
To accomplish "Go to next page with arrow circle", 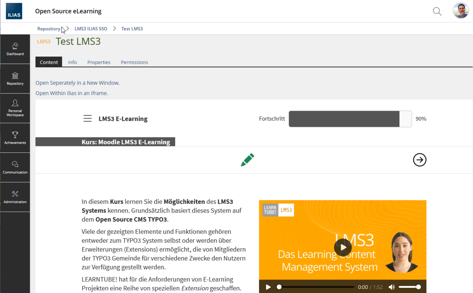I will (x=419, y=160).
